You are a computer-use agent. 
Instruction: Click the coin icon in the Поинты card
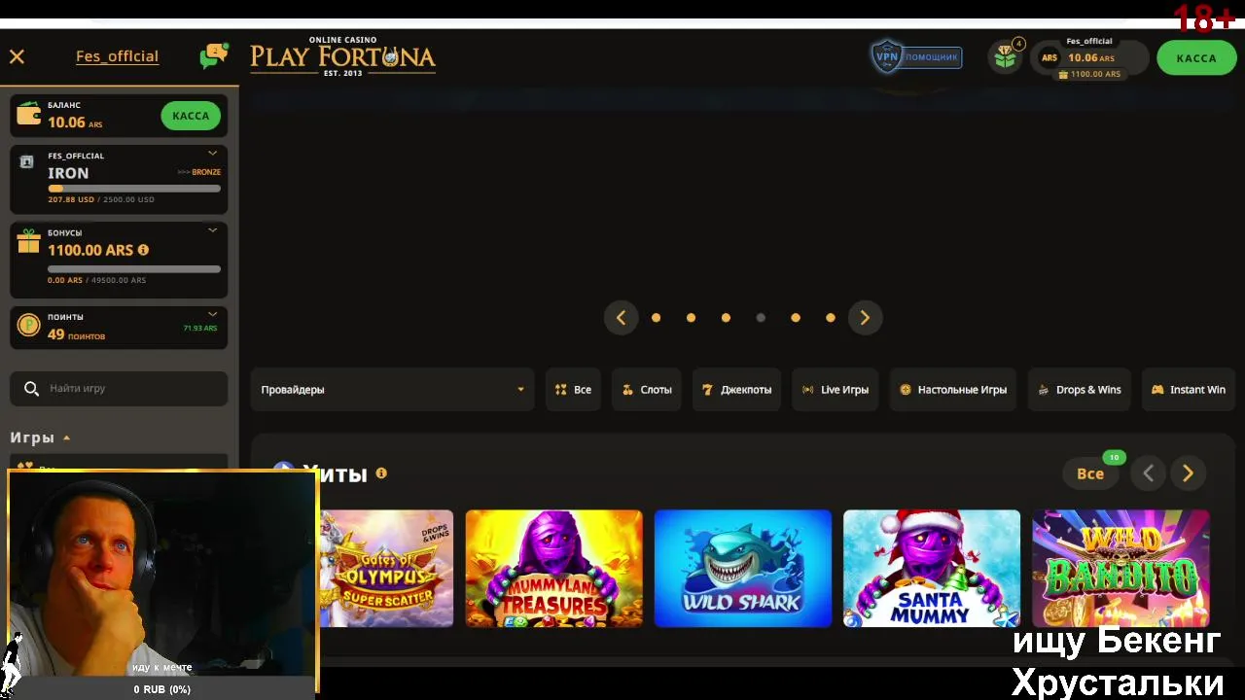coord(29,326)
